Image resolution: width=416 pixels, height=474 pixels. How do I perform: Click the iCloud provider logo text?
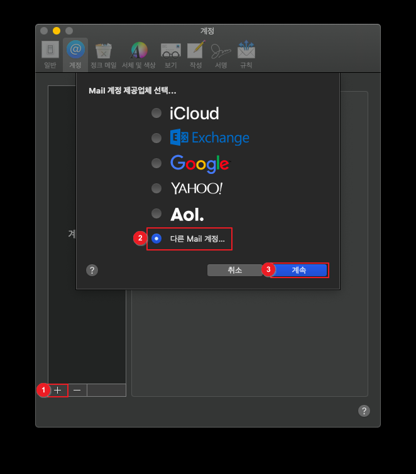point(194,114)
